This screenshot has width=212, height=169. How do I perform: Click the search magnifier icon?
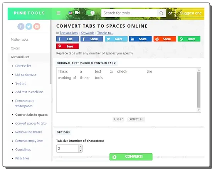click(x=161, y=13)
